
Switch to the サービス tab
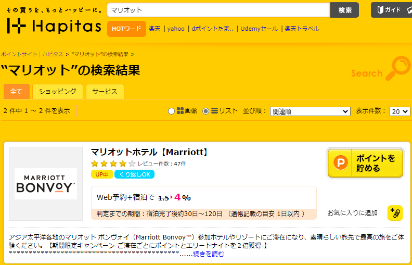105,92
